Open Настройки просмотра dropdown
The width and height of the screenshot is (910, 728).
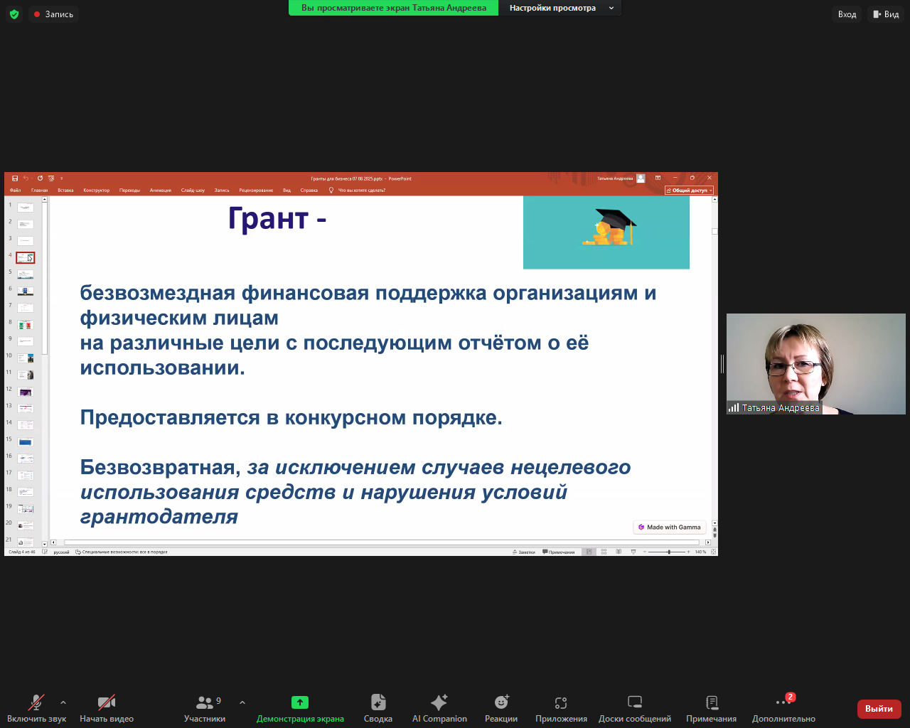pyautogui.click(x=561, y=8)
